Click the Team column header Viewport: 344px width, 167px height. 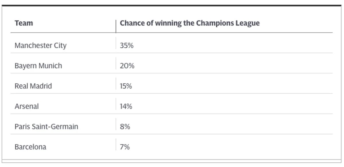click(24, 23)
